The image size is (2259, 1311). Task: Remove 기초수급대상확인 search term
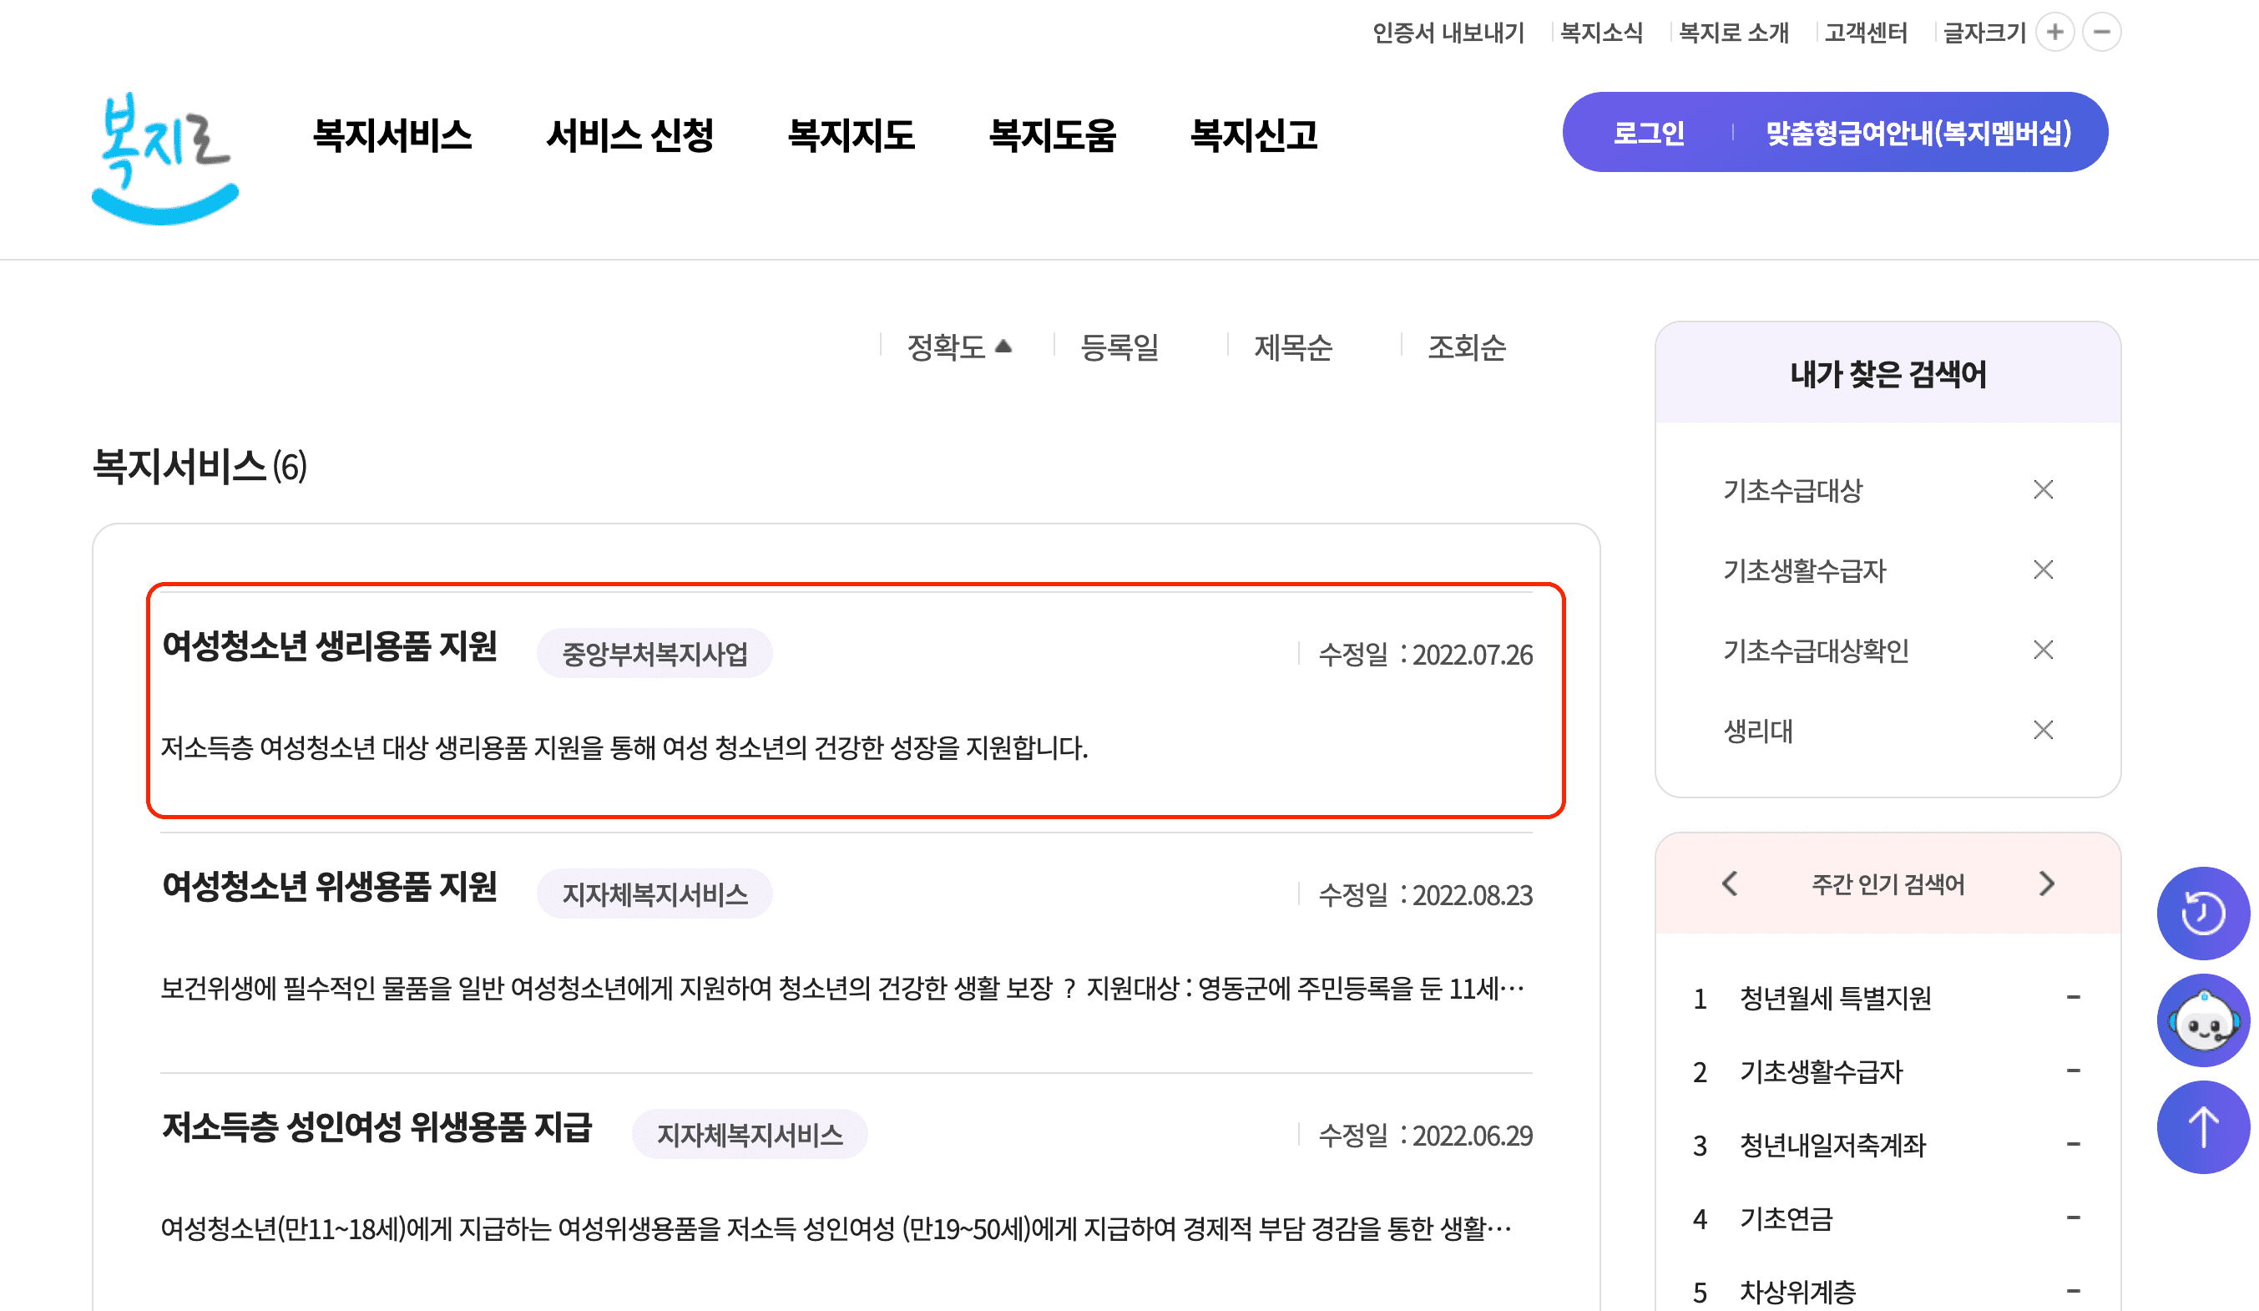[2043, 649]
